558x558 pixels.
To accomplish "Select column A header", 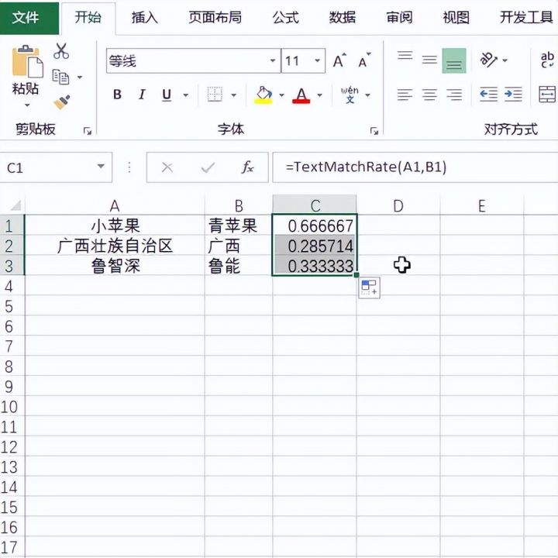I will pyautogui.click(x=115, y=205).
